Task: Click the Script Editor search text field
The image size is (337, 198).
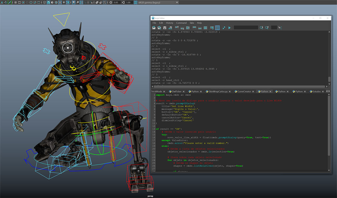Action: point(246,27)
